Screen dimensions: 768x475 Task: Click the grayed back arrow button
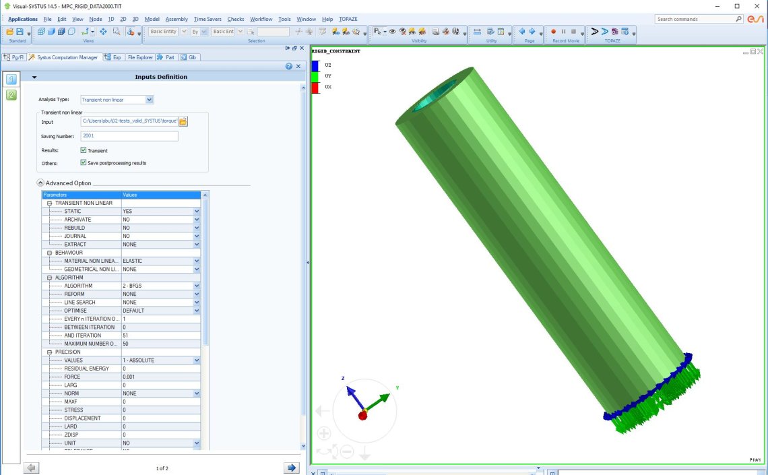[x=32, y=468]
